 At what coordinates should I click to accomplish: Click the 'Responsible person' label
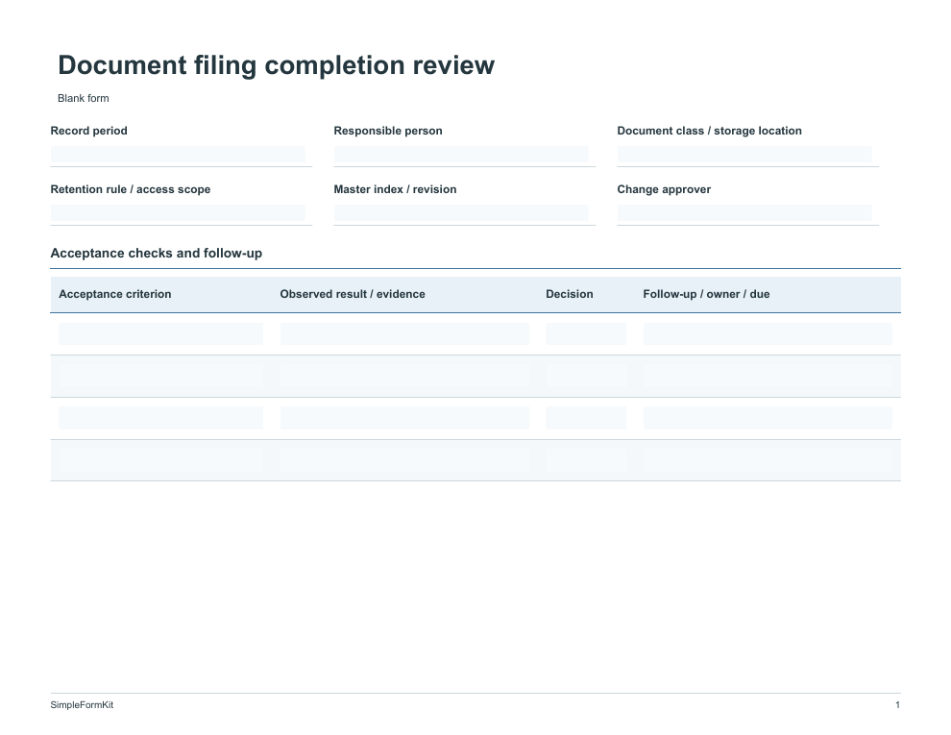pos(387,131)
